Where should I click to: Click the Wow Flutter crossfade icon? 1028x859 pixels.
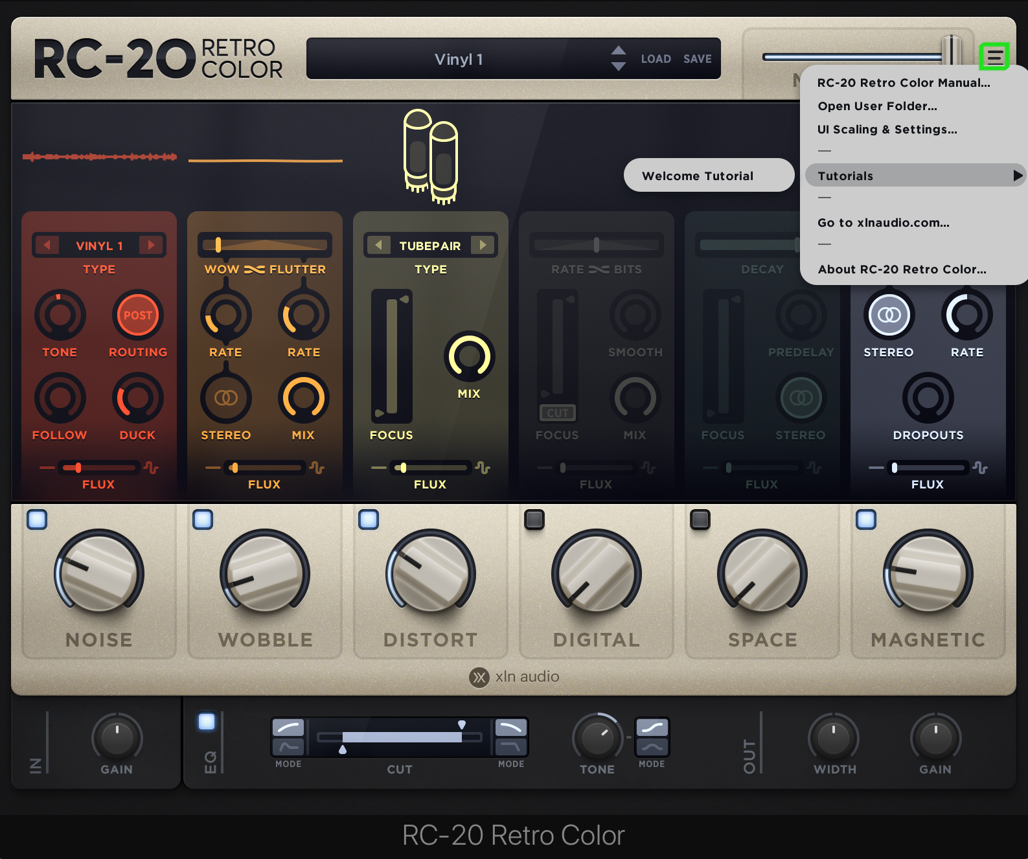click(x=254, y=269)
